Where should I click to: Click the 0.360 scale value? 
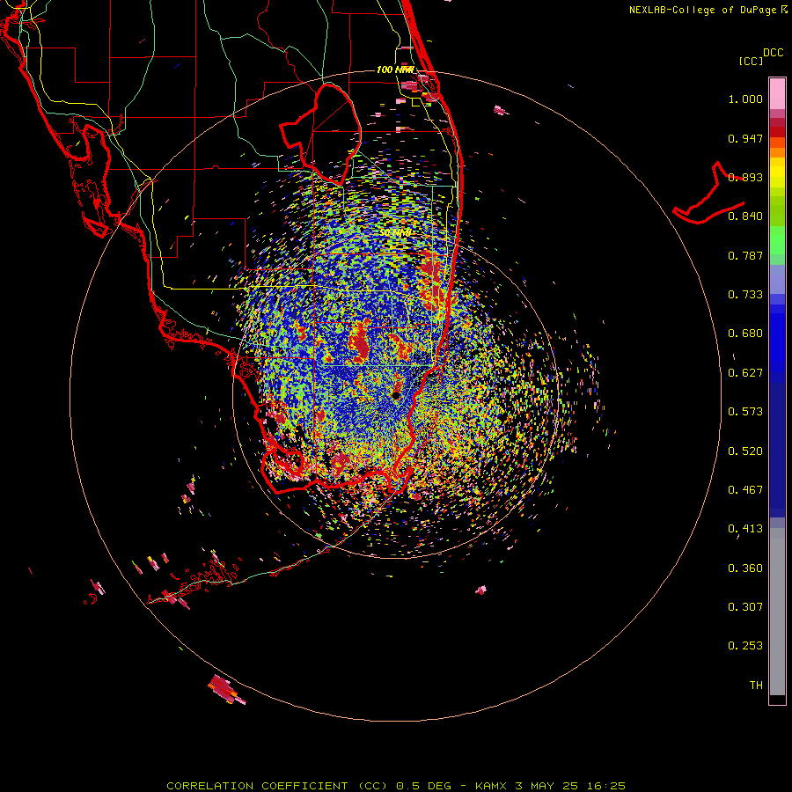pyautogui.click(x=745, y=568)
